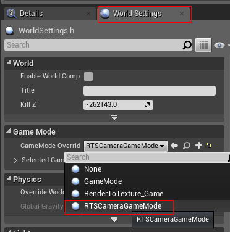This screenshot has width=230, height=232.
Task: Click the top Search properties field
Action: 98,45
